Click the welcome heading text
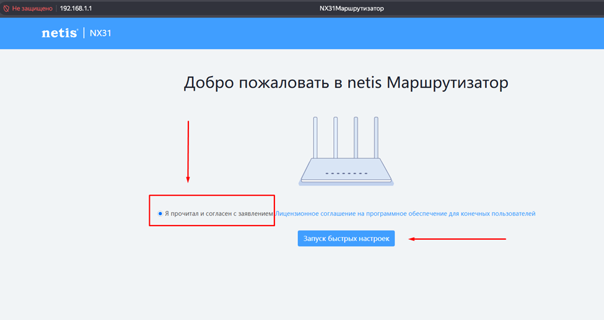 [346, 83]
